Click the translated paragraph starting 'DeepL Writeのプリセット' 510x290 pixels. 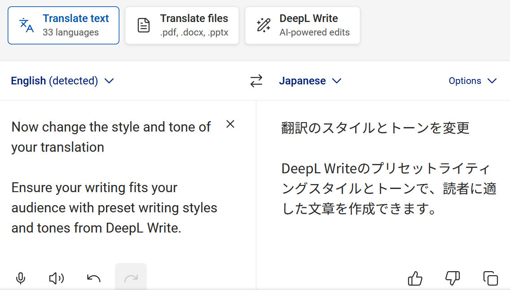click(x=389, y=189)
